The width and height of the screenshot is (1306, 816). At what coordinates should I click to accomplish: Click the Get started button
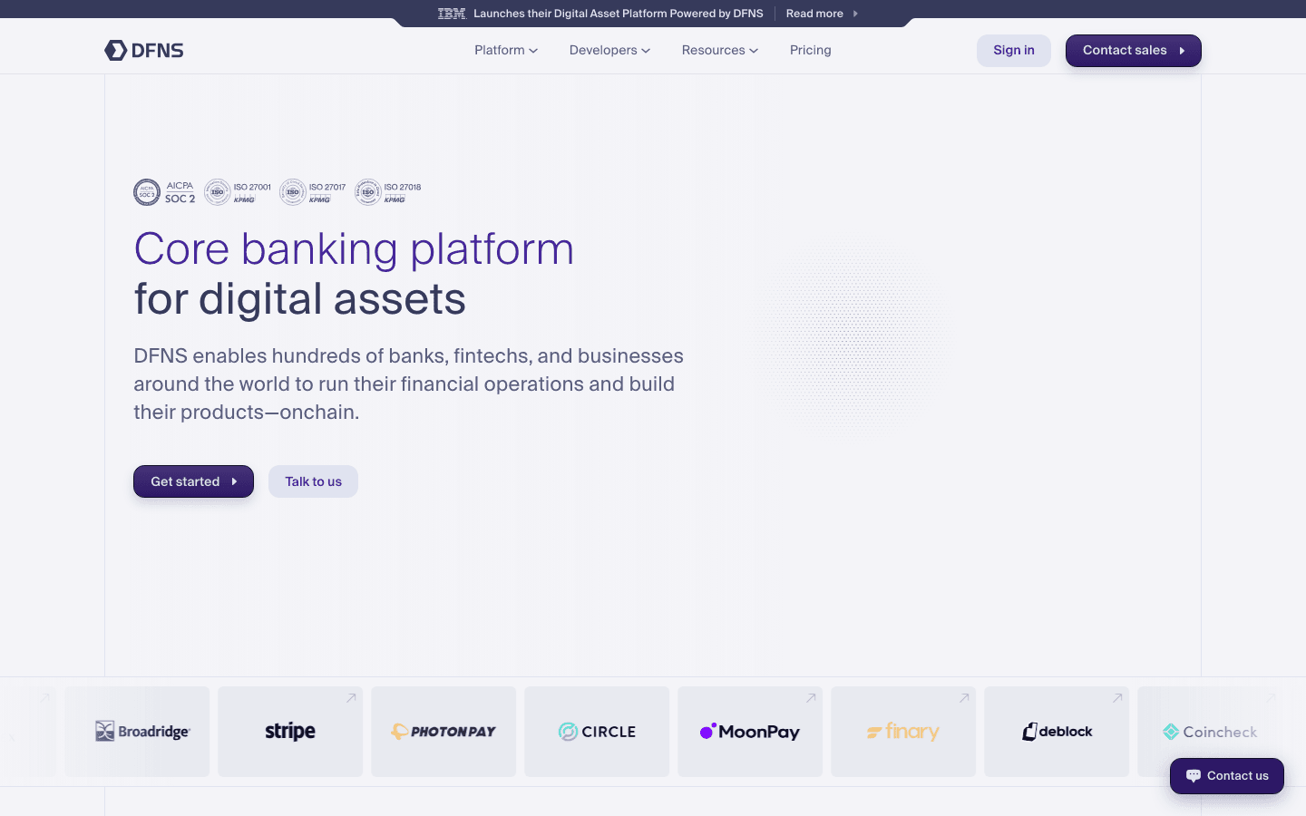click(193, 481)
